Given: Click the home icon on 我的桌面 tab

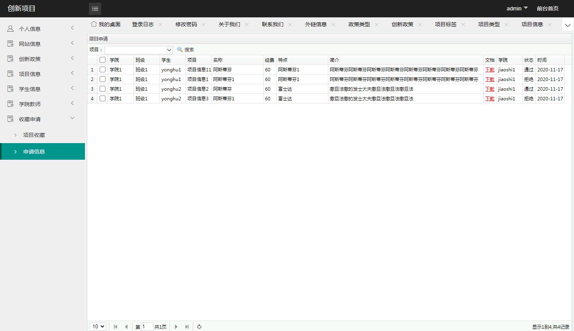Looking at the screenshot, I should (x=93, y=24).
